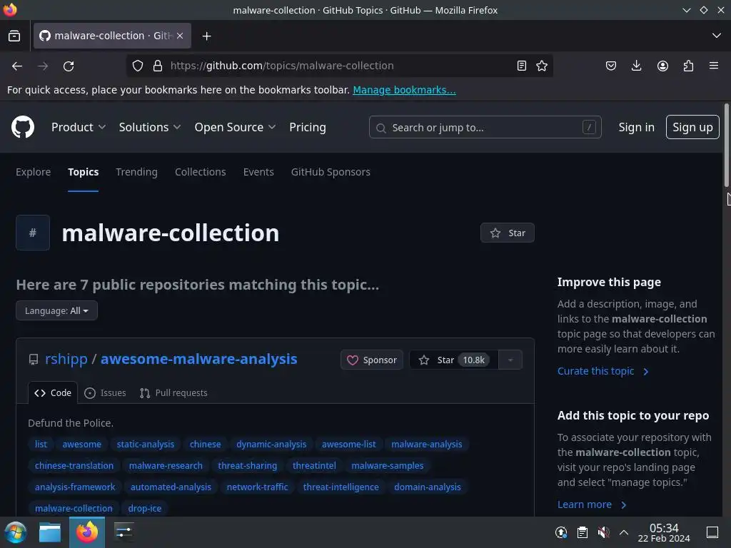
Task: Open Firefox View icon left of tabs
Action: tap(14, 36)
